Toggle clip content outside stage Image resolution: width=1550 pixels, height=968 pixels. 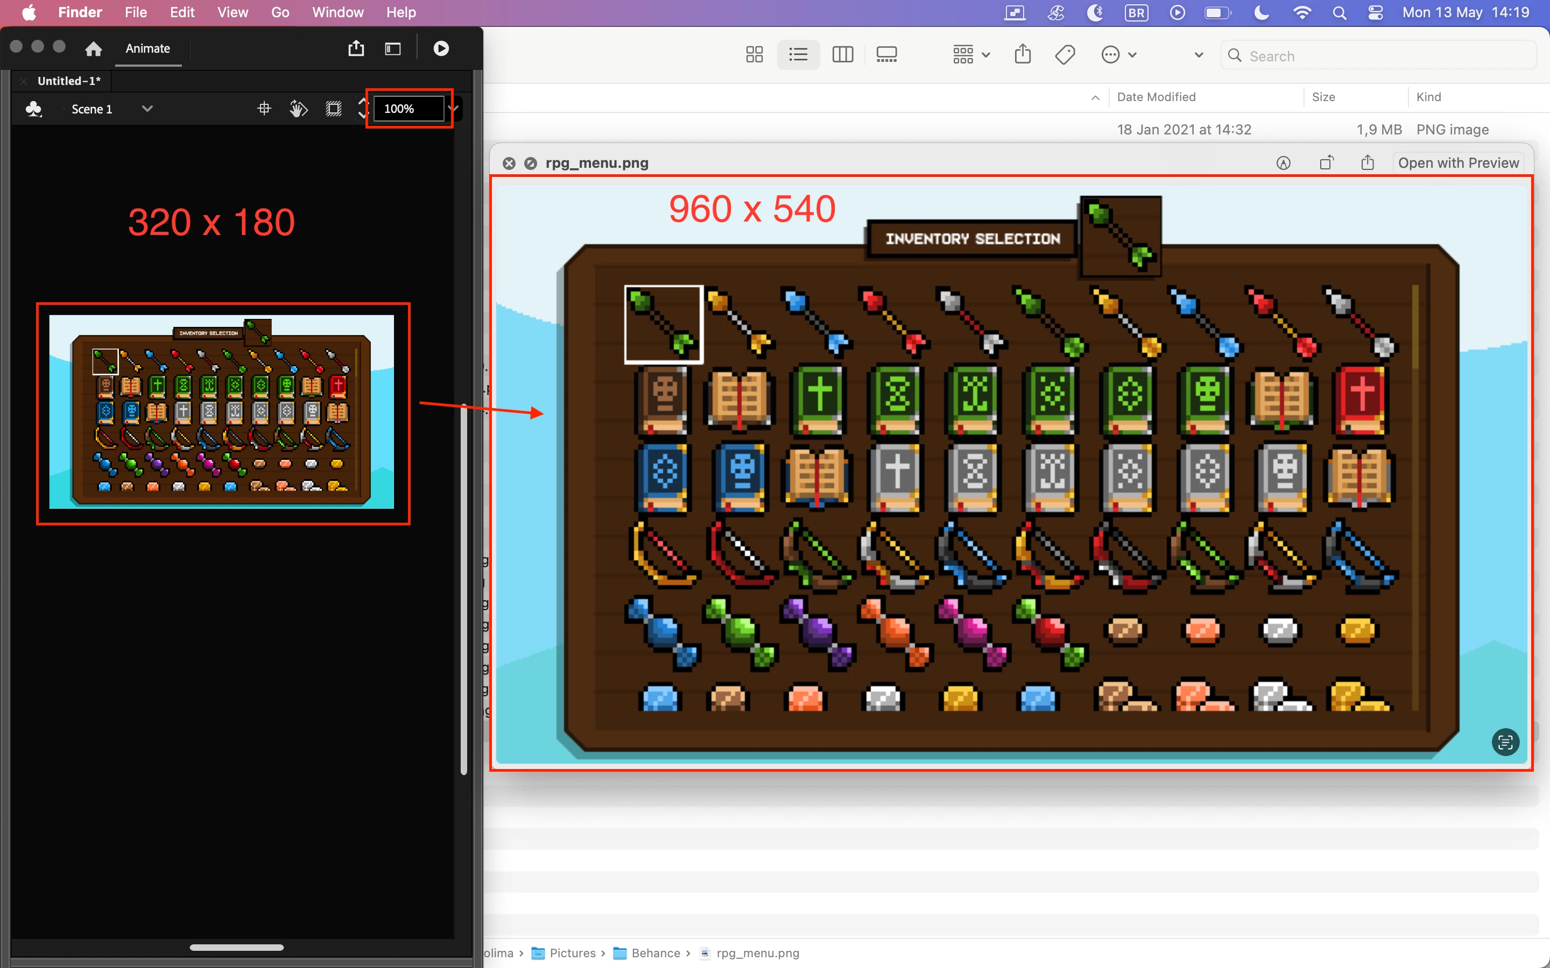click(x=334, y=109)
